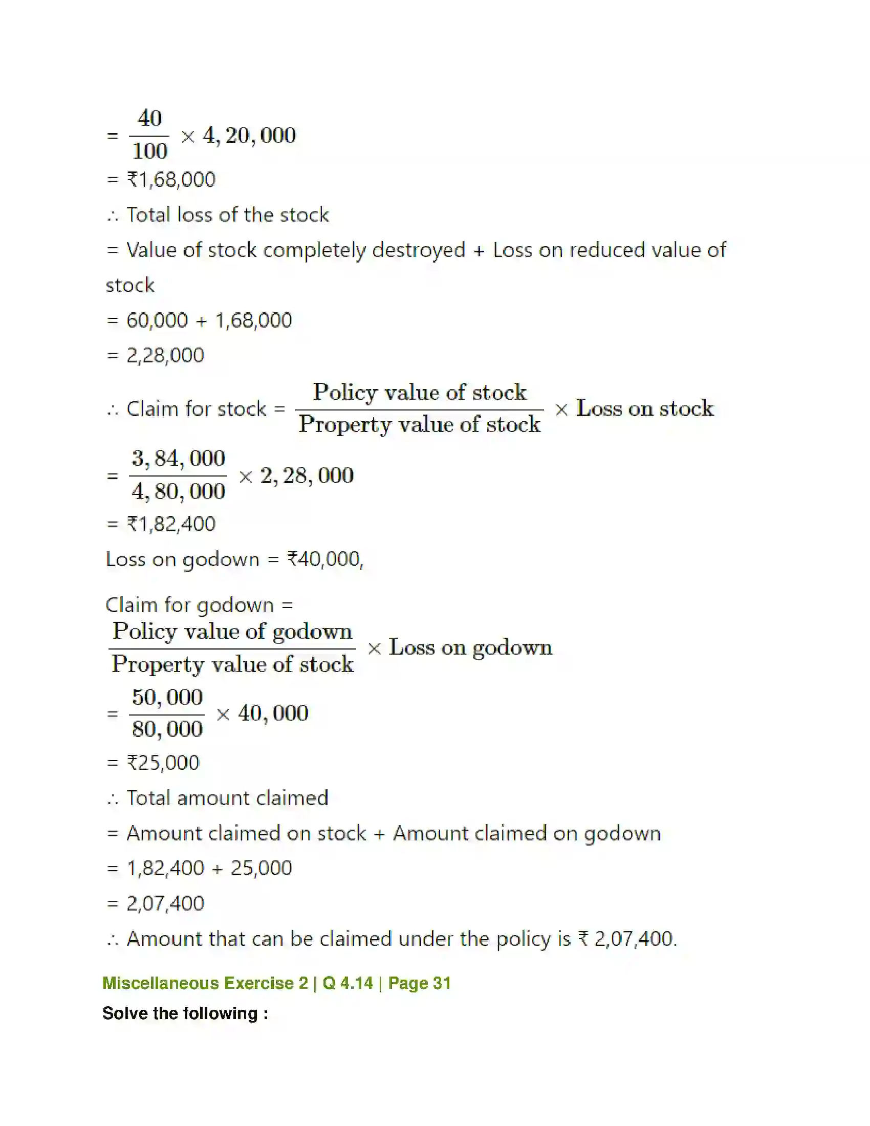
Task: Click the 40 over 100 fraction
Action: [149, 135]
